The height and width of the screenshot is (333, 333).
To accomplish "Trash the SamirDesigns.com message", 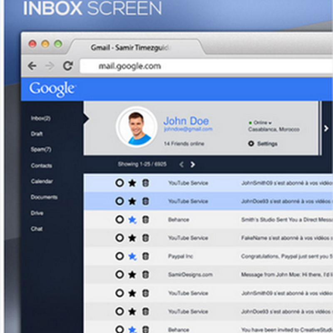I will (x=145, y=275).
